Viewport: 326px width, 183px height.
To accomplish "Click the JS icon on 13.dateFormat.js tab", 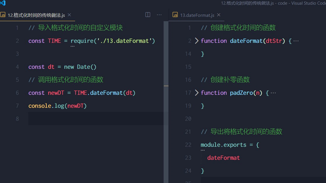I will pyautogui.click(x=175, y=15).
